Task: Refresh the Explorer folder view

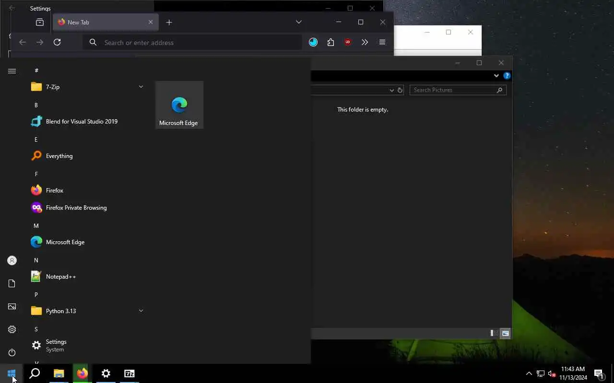Action: 400,90
